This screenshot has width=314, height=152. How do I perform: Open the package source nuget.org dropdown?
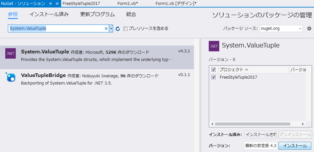tap(281, 28)
